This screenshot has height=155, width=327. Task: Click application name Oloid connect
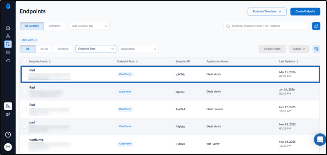click(x=215, y=109)
